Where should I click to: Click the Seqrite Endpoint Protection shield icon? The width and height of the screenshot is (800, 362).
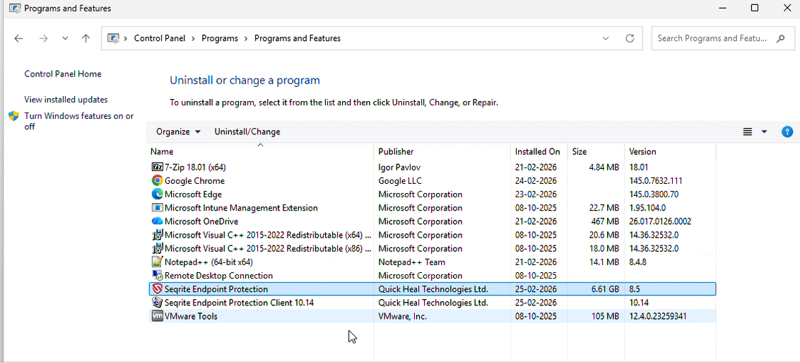pos(157,289)
